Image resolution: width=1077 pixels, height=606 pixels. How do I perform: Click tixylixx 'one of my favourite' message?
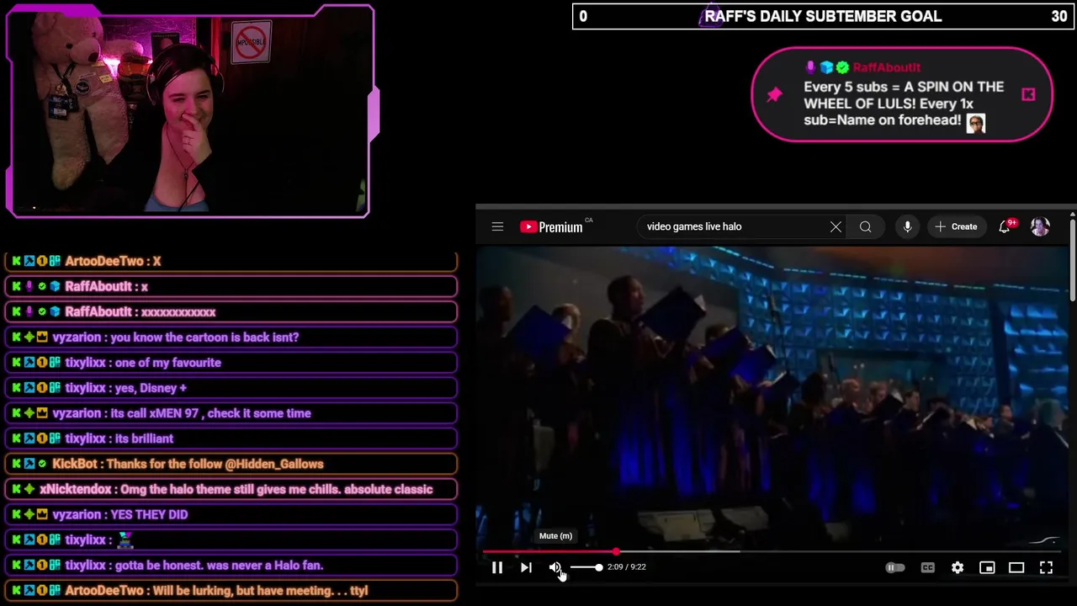click(x=231, y=362)
